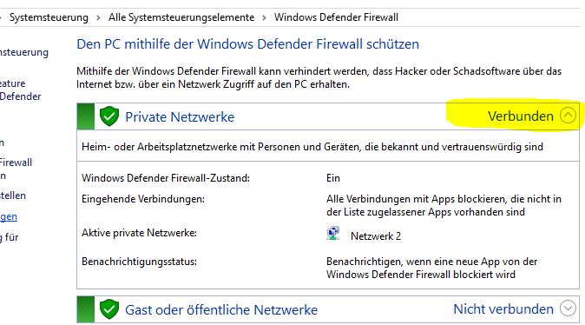Click the green shield icon beside Private Netzwerke

click(109, 116)
